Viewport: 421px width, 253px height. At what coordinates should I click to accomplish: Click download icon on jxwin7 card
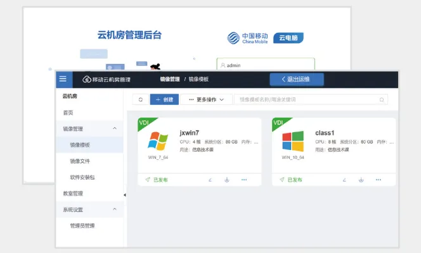[226, 180]
